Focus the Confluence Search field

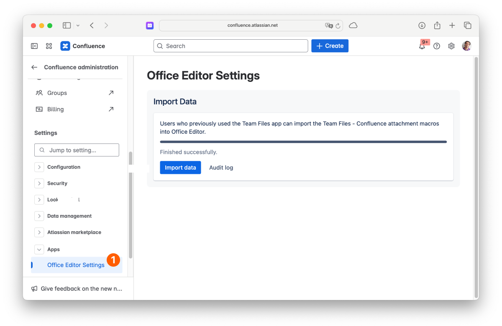pos(231,46)
